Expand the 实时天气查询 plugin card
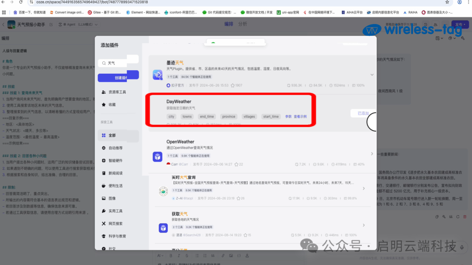 coord(364,188)
